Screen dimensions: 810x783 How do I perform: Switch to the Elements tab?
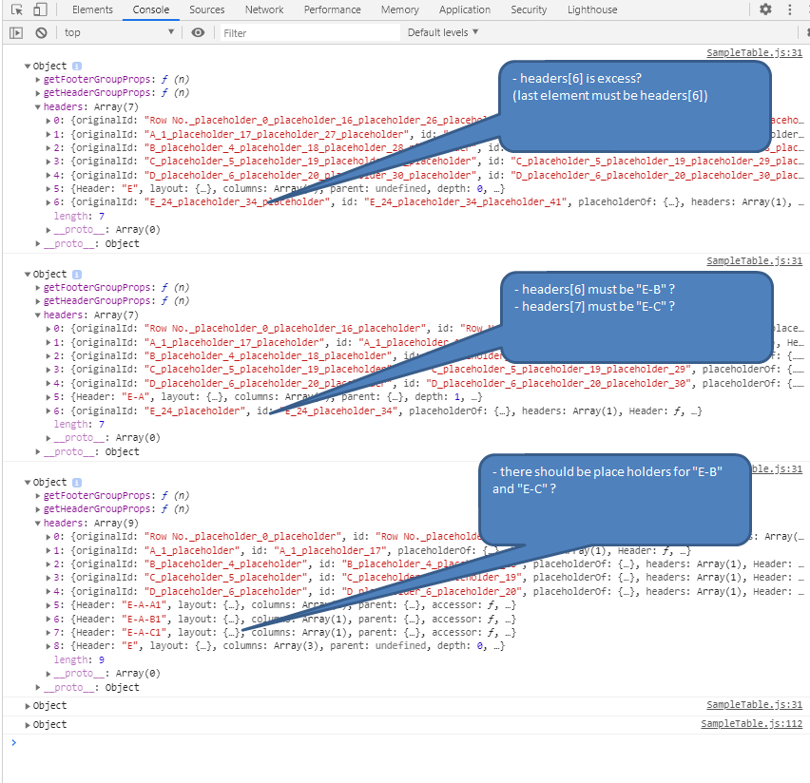pyautogui.click(x=92, y=10)
